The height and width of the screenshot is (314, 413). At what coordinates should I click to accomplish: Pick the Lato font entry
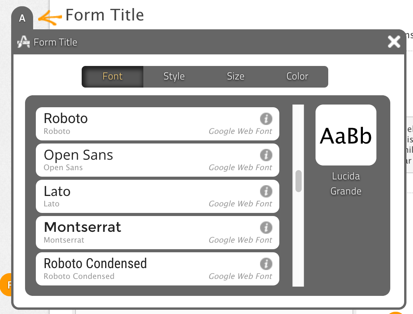(146, 196)
